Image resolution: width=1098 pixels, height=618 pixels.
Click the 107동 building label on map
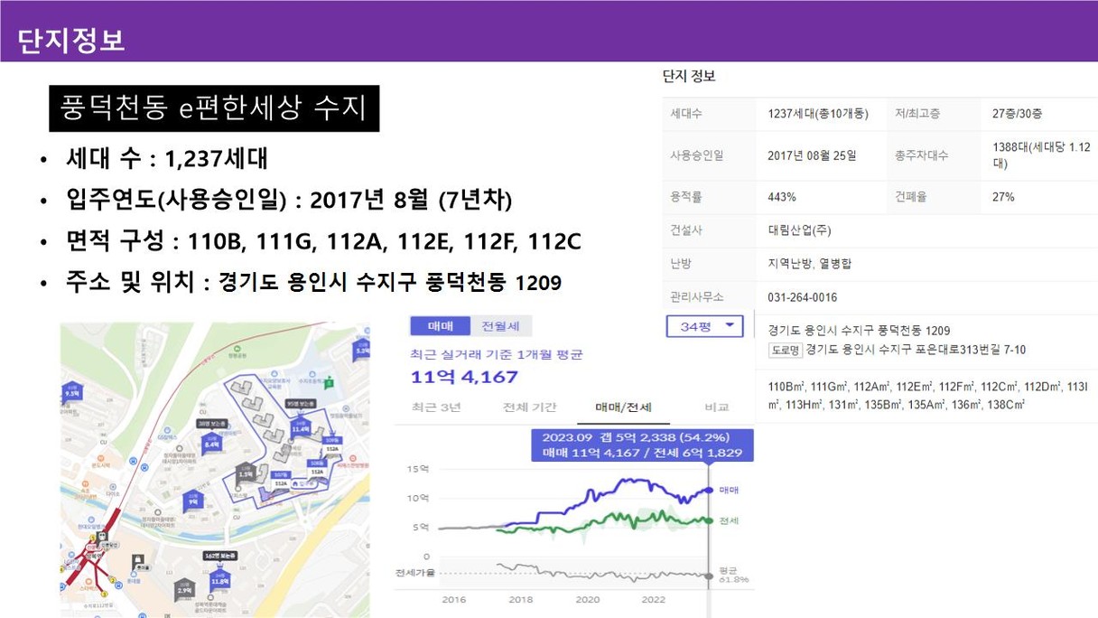pyautogui.click(x=281, y=475)
